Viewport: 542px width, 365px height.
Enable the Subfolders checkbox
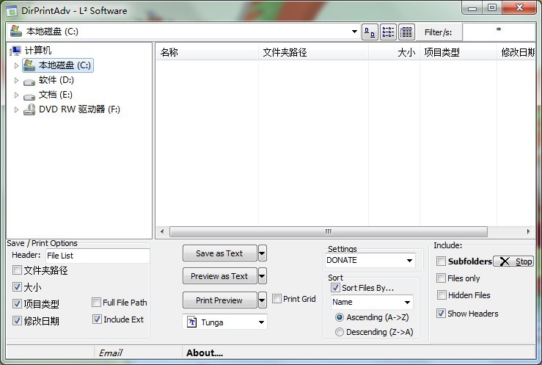[441, 261]
